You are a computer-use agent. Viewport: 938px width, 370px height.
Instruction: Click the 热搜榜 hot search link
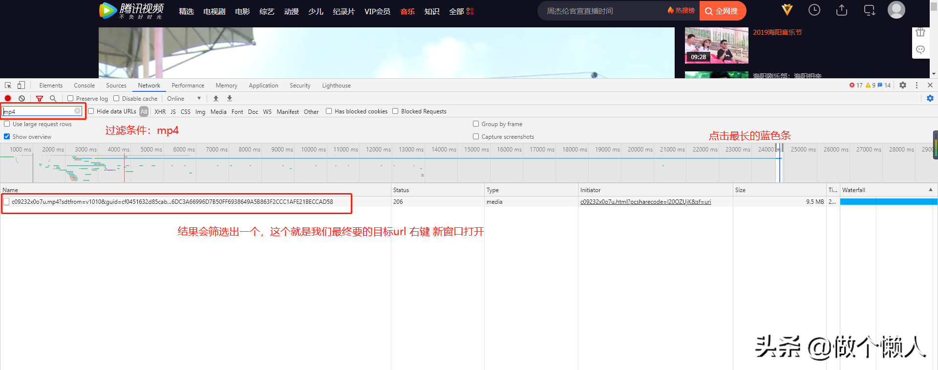[x=681, y=10]
